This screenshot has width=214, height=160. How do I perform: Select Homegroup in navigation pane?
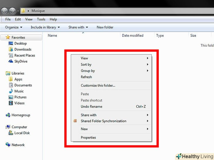point(21,115)
